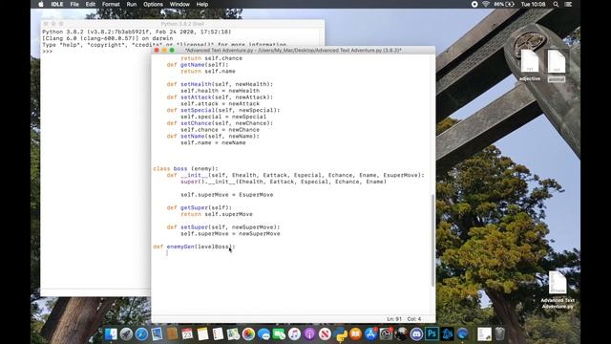Open Photos pinwheel icon in dock
This screenshot has height=344, width=611.
(x=248, y=333)
